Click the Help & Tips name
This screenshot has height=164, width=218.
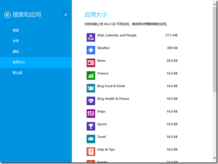point(106,150)
